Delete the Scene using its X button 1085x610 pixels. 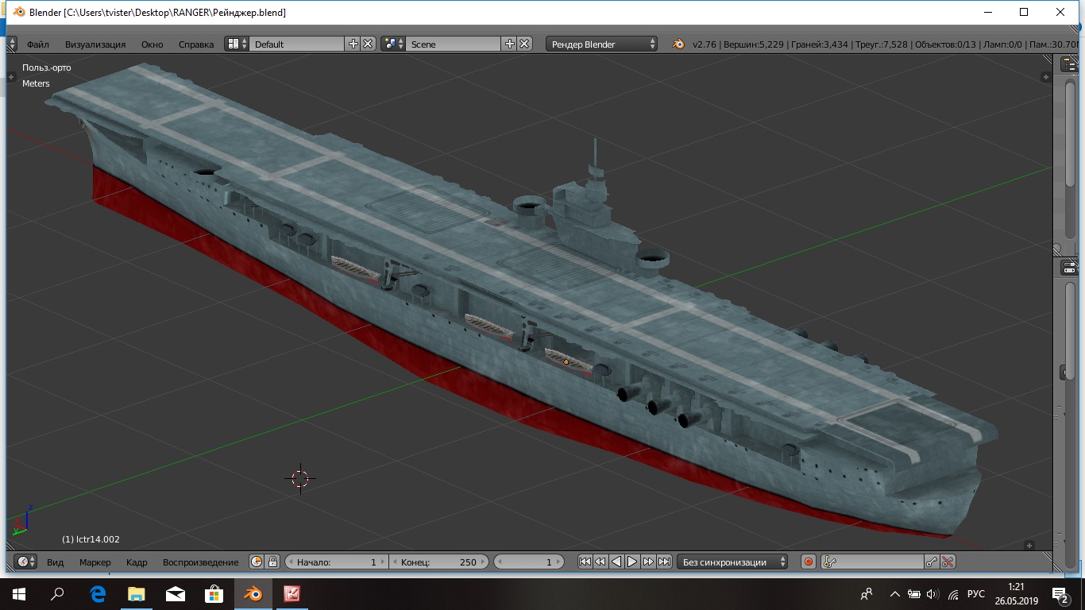tap(524, 44)
